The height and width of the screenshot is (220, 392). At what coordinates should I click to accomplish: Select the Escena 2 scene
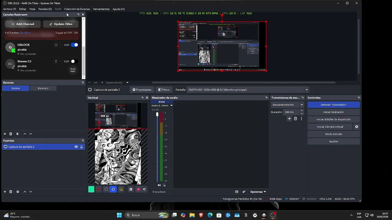point(43,88)
